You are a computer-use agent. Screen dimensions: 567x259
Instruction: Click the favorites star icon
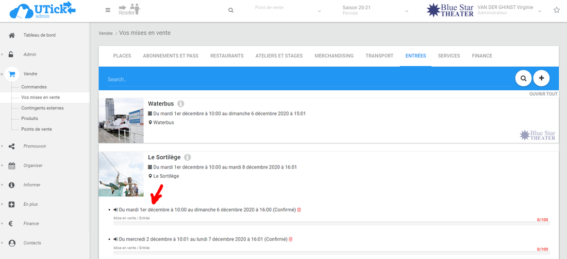pyautogui.click(x=557, y=10)
